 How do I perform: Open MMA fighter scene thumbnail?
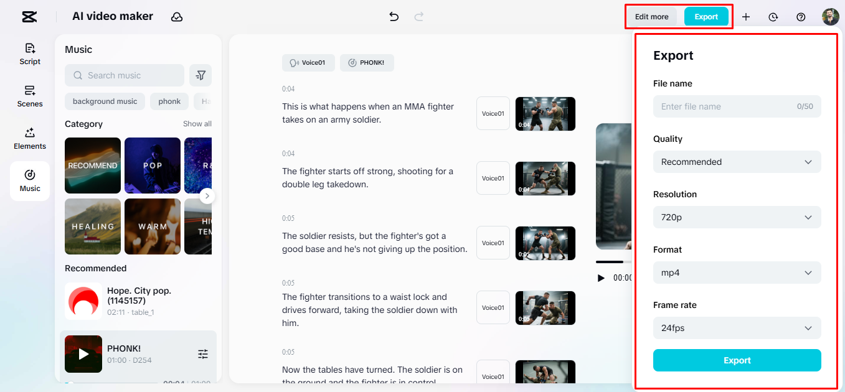545,114
